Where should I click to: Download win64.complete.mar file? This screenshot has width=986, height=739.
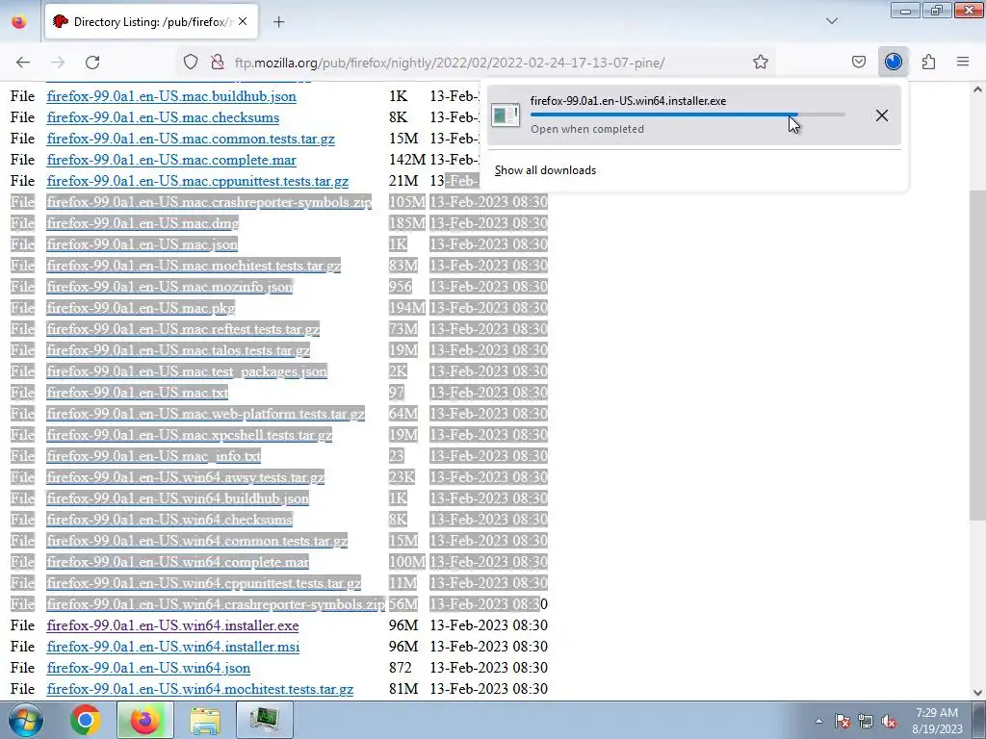pos(177,562)
